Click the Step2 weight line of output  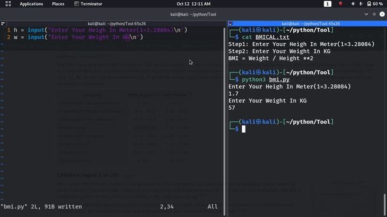click(x=279, y=51)
